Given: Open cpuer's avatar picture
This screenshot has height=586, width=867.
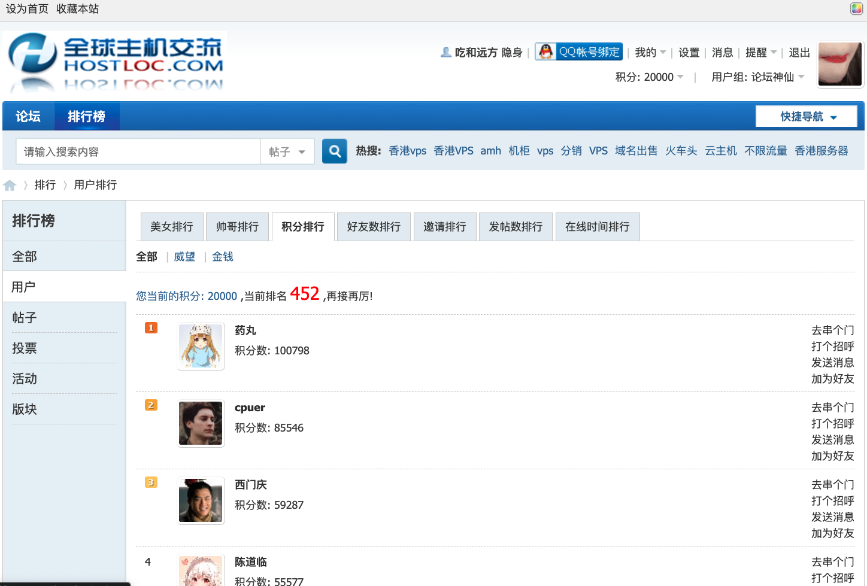Looking at the screenshot, I should tap(201, 424).
